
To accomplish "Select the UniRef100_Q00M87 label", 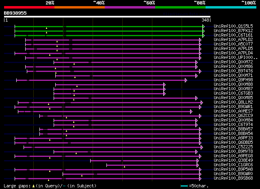I will (x=233, y=89).
